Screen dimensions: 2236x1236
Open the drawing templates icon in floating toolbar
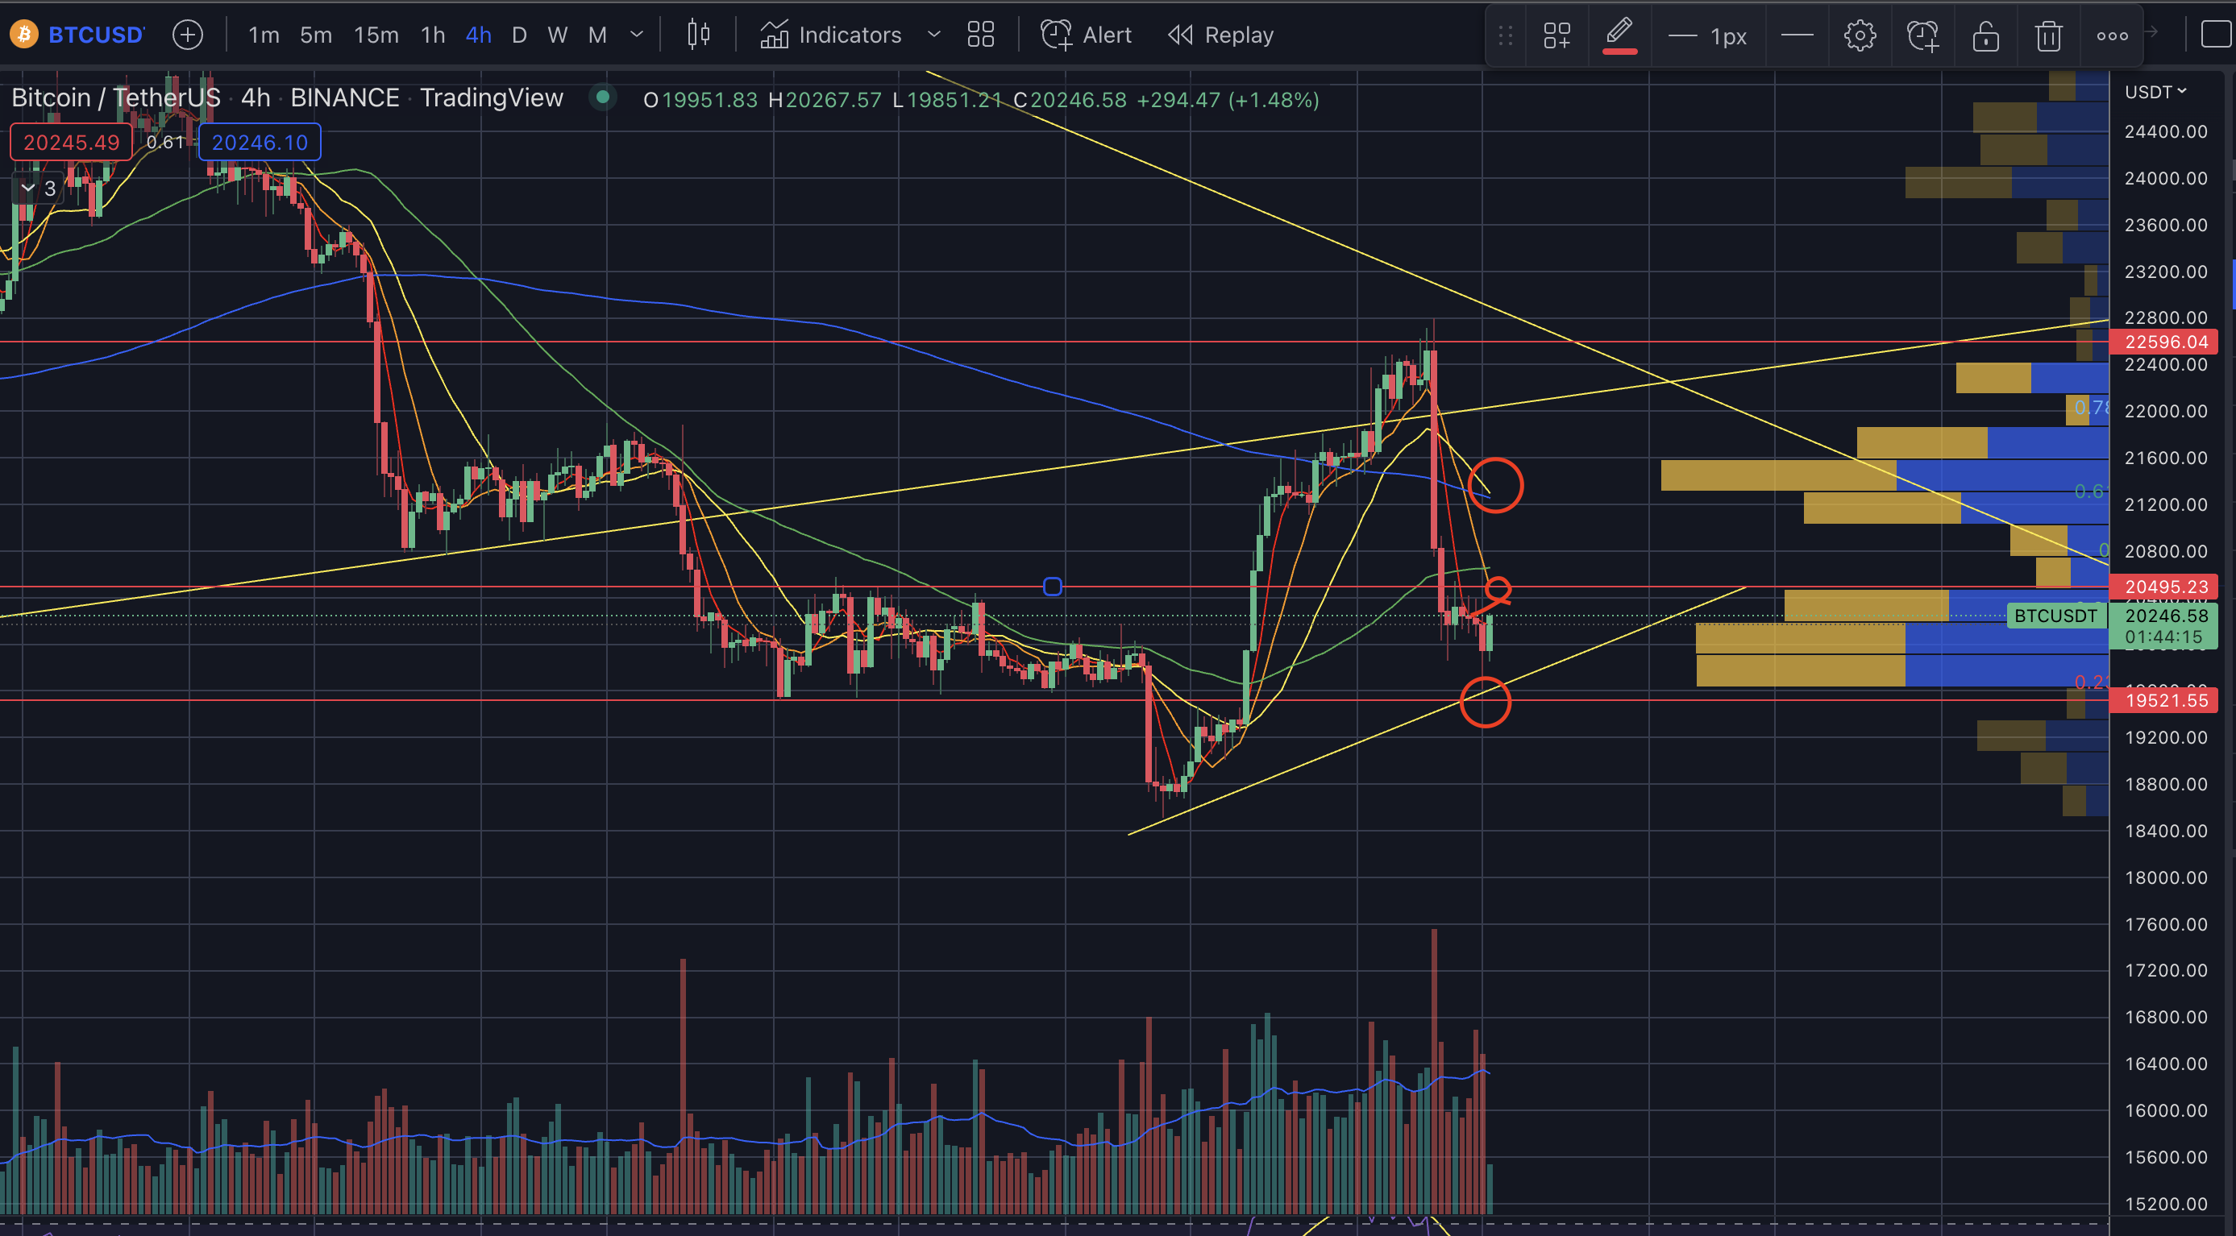point(1556,35)
